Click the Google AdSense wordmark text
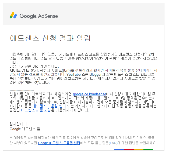The height and width of the screenshot is (153, 169). click(x=39, y=16)
